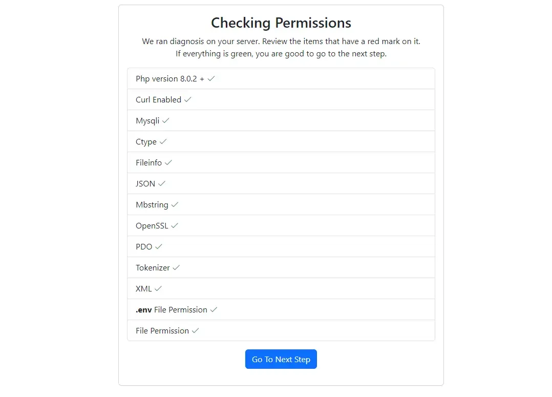Click the green check next to JSON
552x397 pixels.
[x=161, y=183]
